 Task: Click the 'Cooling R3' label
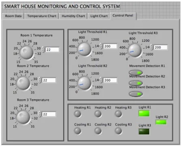point(123,124)
